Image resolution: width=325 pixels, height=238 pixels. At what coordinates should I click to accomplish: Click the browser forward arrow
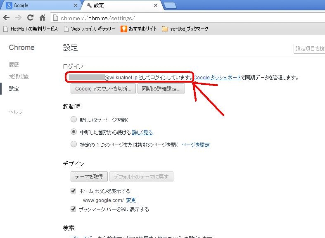pyautogui.click(x=19, y=18)
